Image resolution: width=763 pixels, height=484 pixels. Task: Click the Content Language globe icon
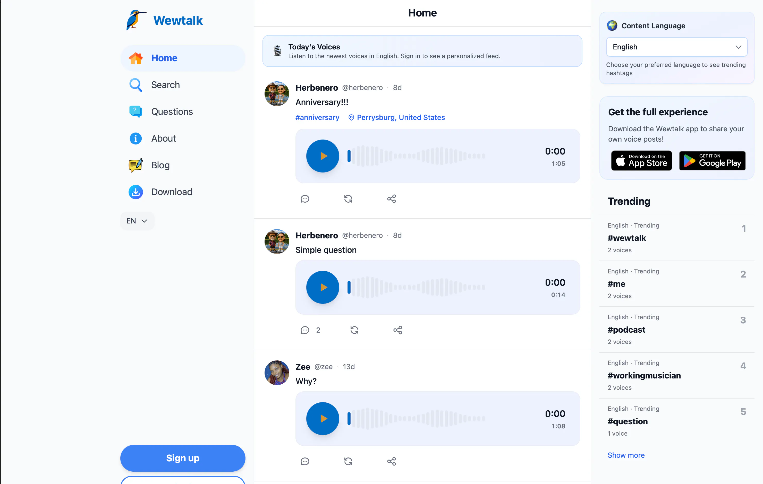pyautogui.click(x=612, y=26)
